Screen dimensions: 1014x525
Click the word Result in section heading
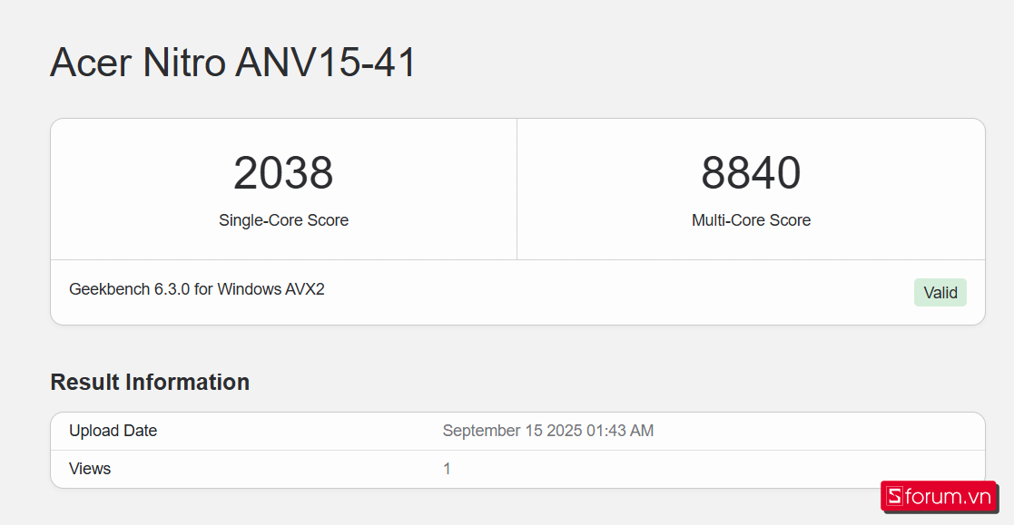coord(84,383)
